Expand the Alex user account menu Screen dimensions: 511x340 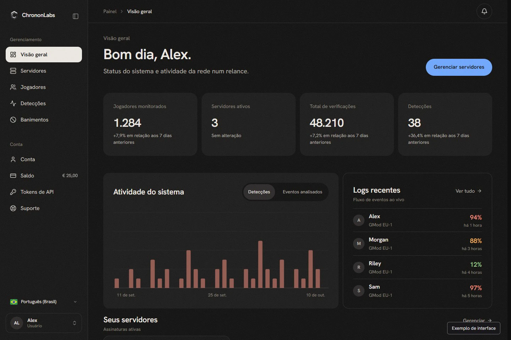pyautogui.click(x=44, y=323)
